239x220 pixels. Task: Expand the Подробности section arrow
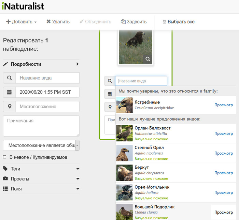(x=78, y=64)
